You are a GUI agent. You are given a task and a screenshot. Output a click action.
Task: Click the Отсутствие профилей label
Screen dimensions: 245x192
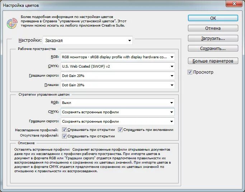39,136
